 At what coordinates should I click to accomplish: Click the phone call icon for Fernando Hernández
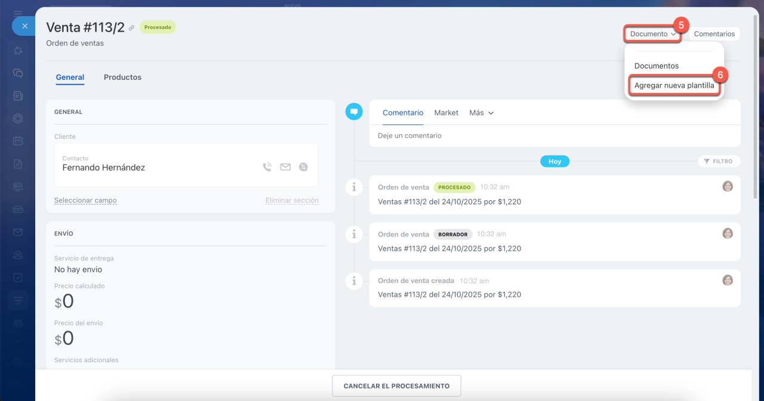(x=267, y=167)
